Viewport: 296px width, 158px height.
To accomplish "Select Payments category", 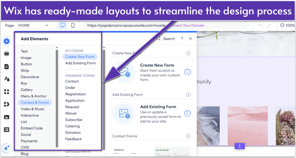I will coord(29,141).
